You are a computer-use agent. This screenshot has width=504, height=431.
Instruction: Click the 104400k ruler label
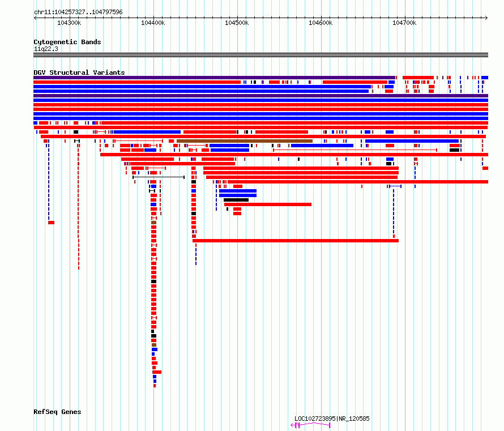153,23
